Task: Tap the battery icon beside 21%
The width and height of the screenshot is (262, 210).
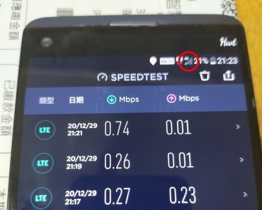Action: click(x=213, y=61)
